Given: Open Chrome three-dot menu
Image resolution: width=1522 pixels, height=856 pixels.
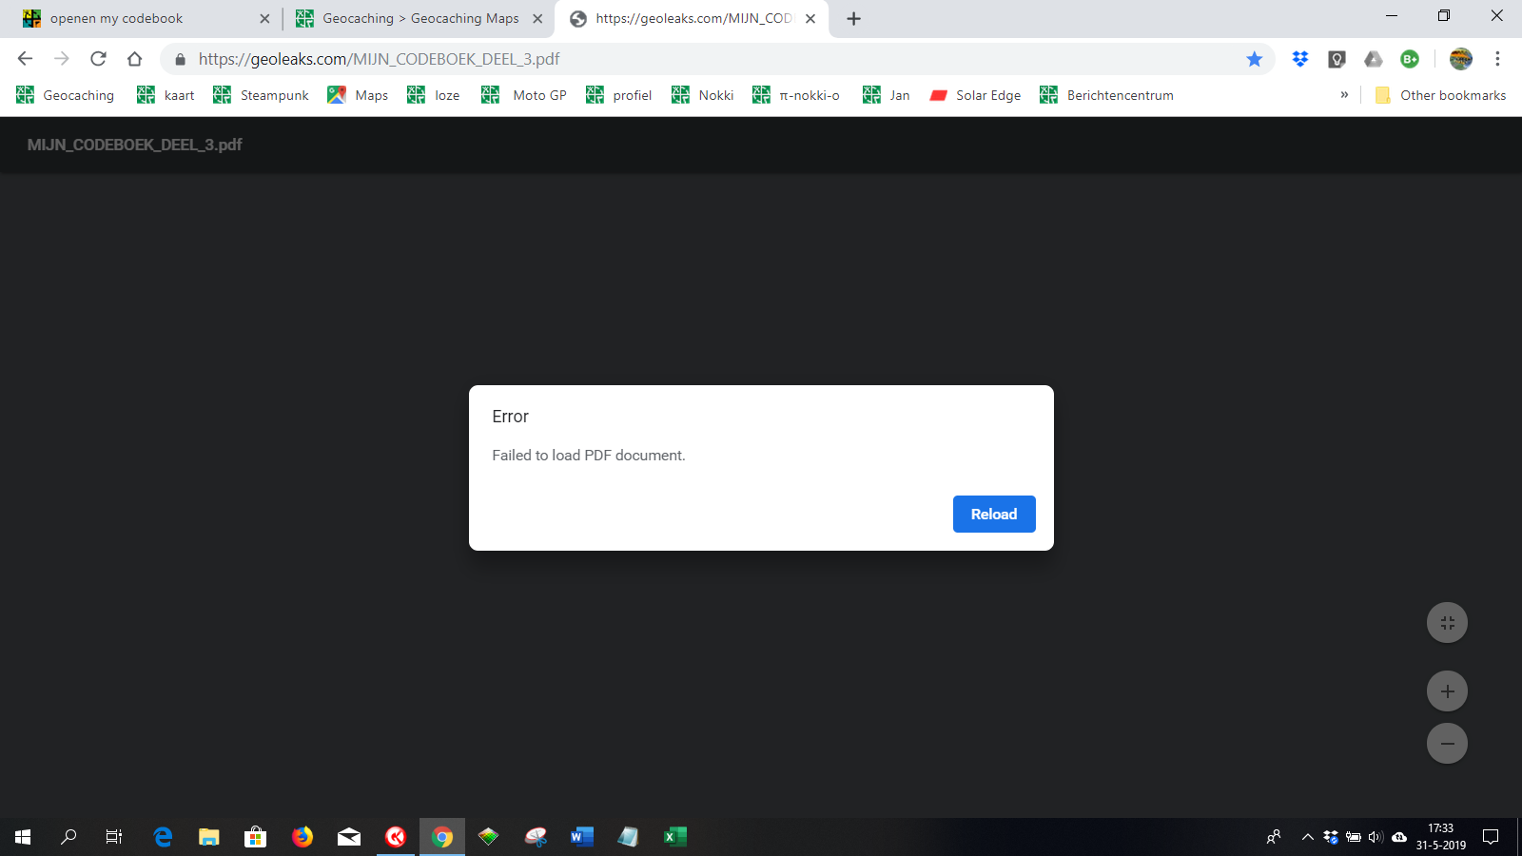Looking at the screenshot, I should click(1497, 59).
